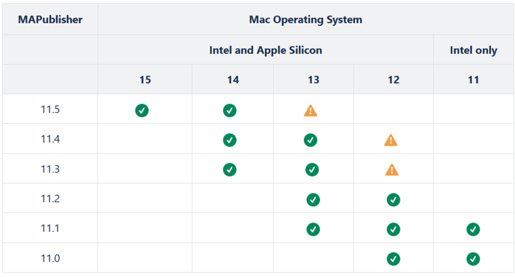The image size is (515, 277).
Task: Click the Intel and Apple Silicon header
Action: coord(266,50)
